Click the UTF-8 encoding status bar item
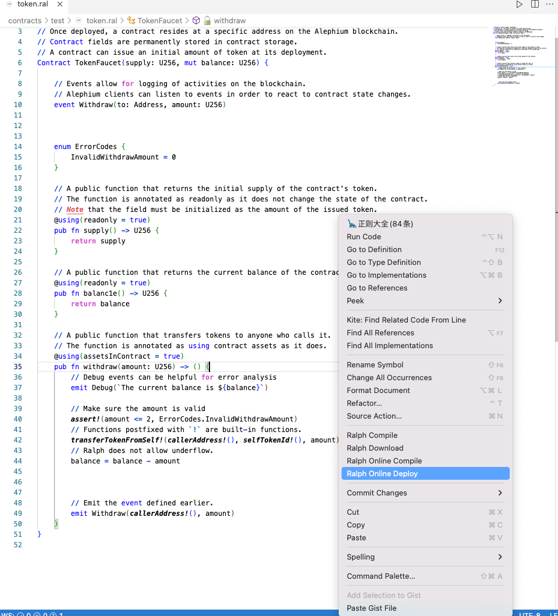Screen dimensions: 558x616 (x=529, y=614)
